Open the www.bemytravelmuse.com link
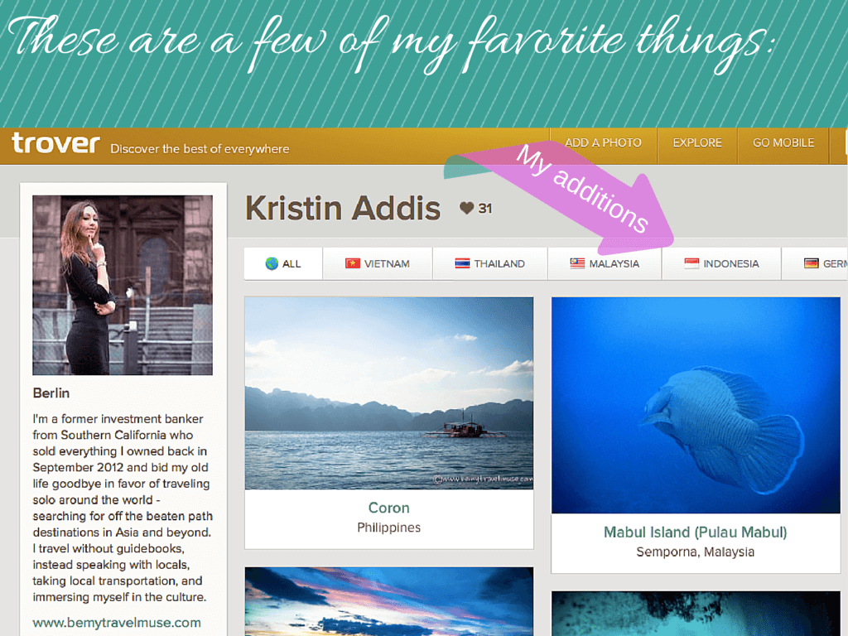The width and height of the screenshot is (848, 636). (x=117, y=623)
